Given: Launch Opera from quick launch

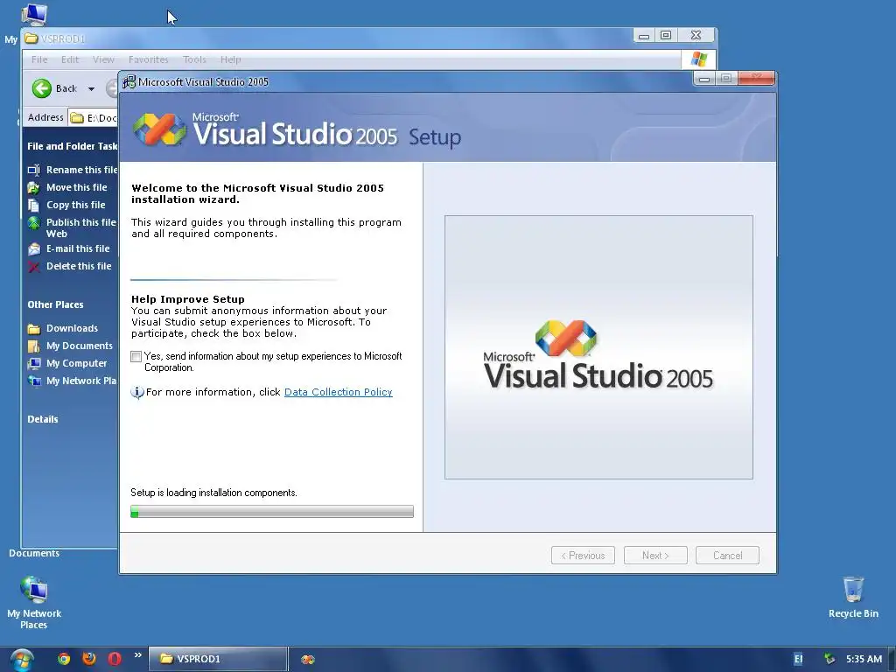Looking at the screenshot, I should tap(115, 659).
